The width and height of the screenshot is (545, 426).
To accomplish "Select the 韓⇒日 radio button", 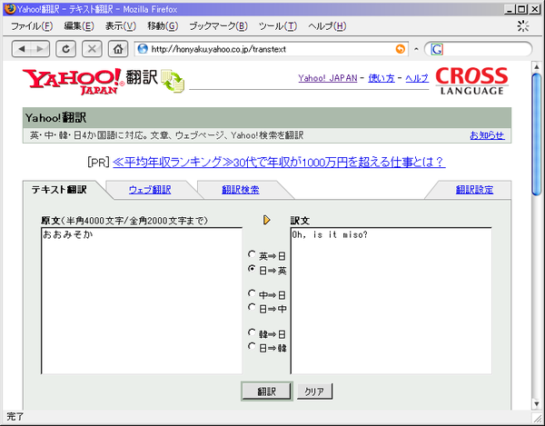I will pos(252,332).
